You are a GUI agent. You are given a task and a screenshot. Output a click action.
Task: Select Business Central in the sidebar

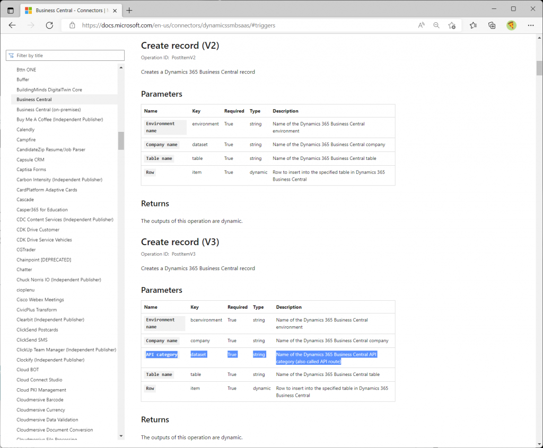(x=34, y=99)
